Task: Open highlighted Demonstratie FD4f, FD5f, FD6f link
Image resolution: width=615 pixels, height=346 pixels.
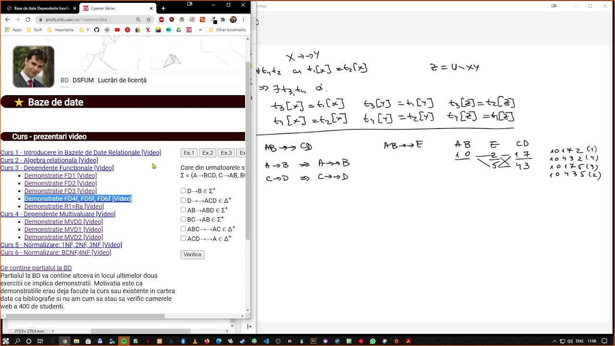Action: (x=78, y=198)
